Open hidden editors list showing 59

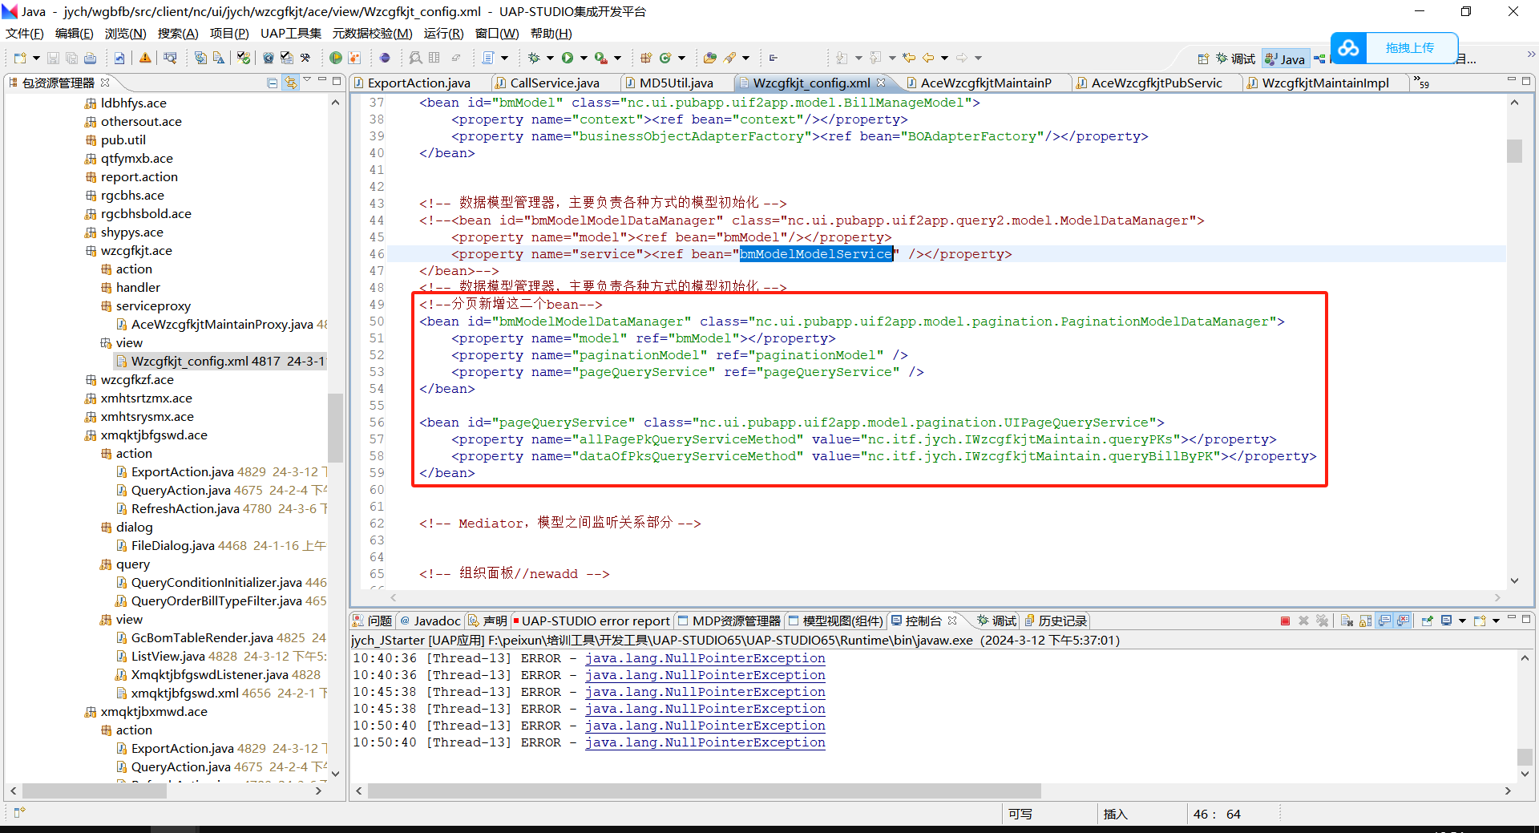pos(1421,83)
